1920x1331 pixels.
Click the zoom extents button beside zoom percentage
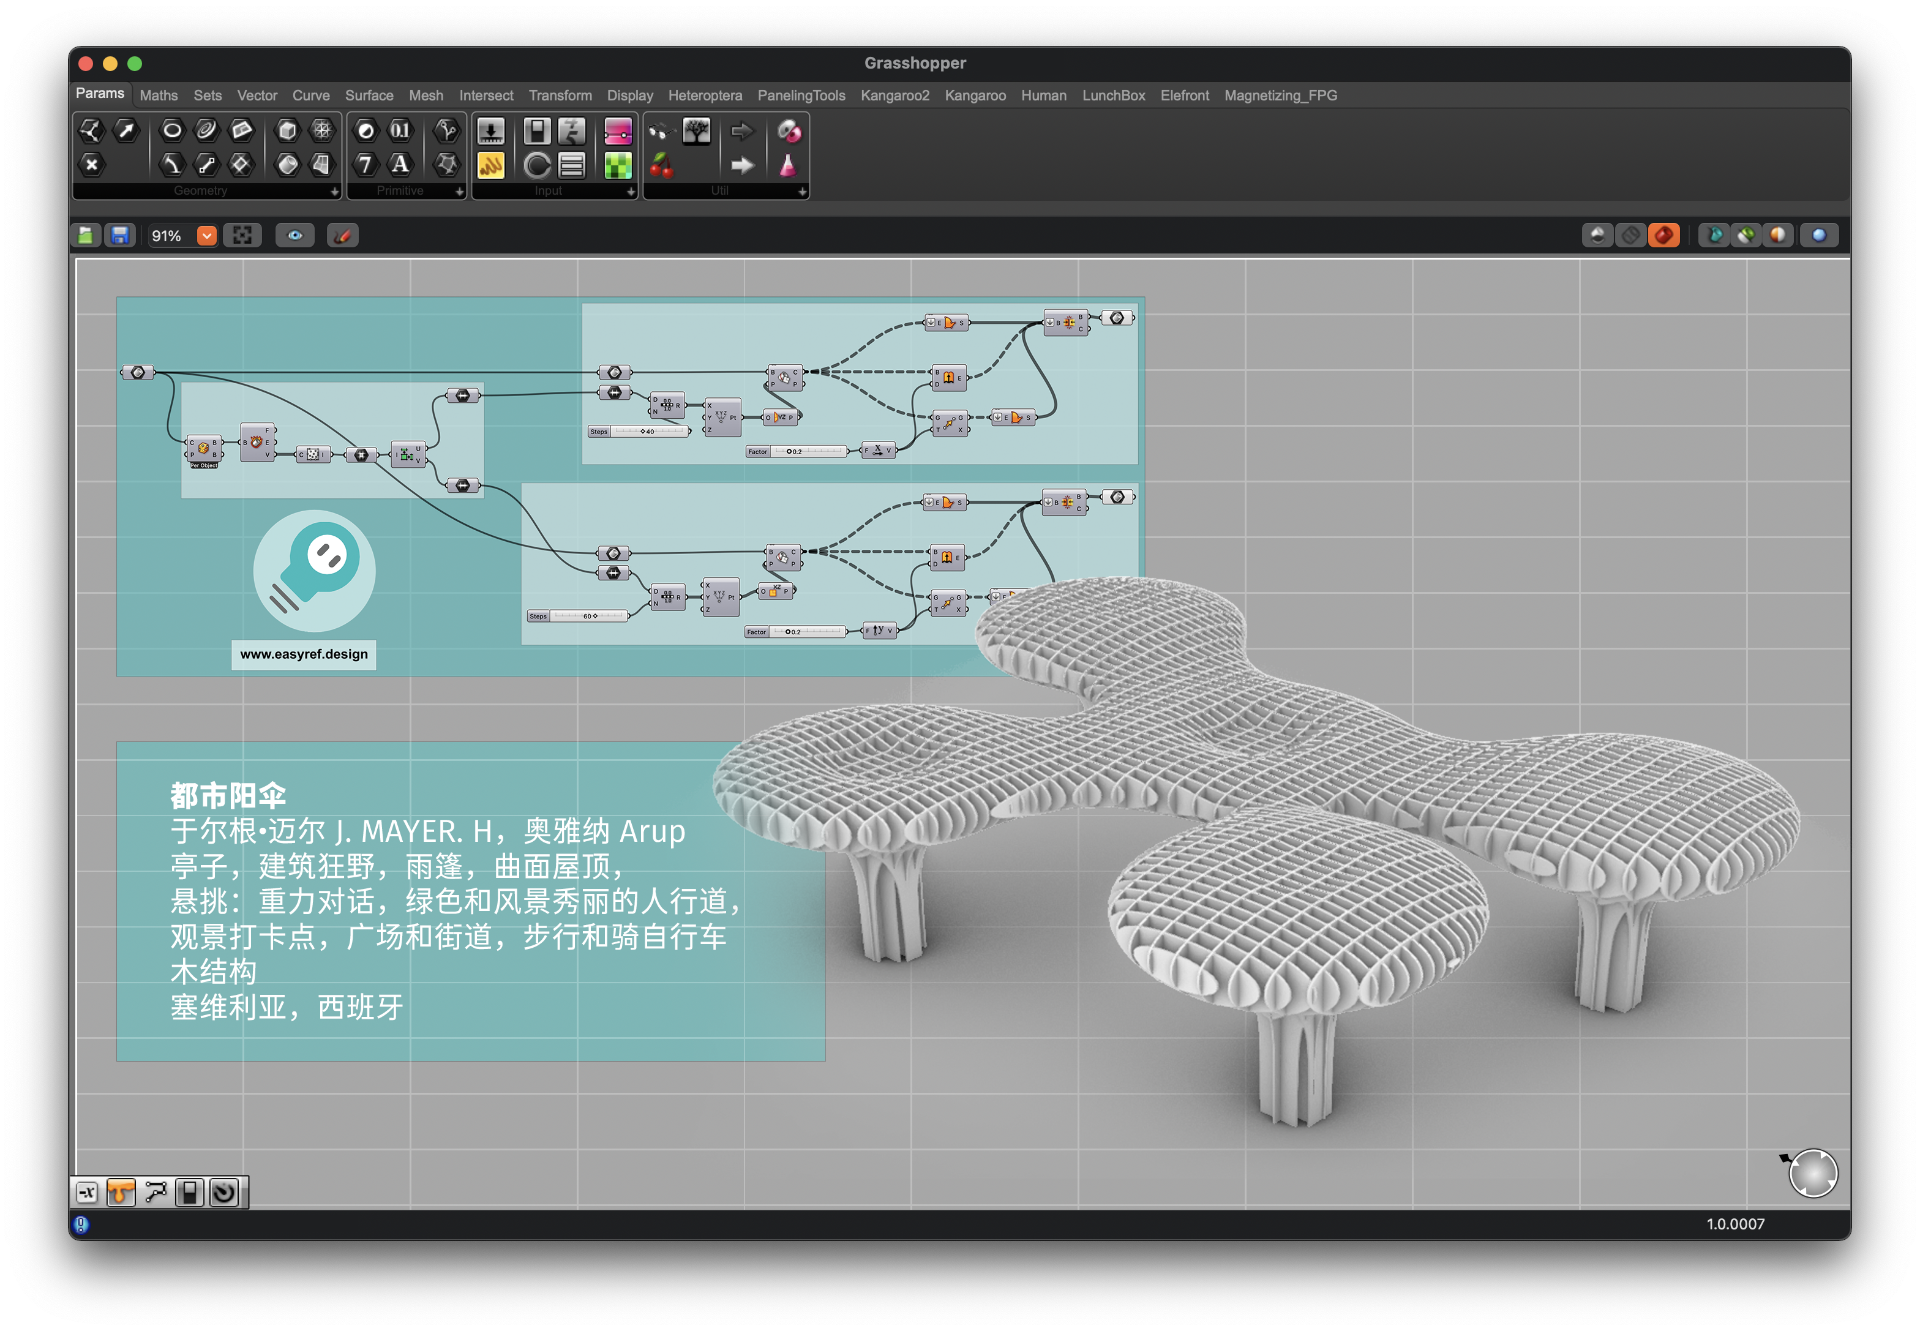[x=242, y=236]
